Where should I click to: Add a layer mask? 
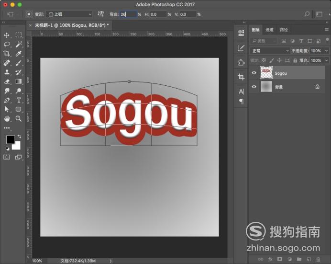click(280, 259)
